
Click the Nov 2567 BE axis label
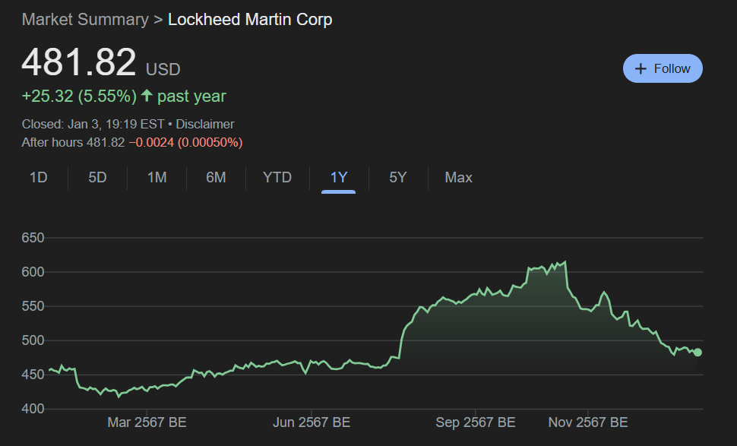coord(588,422)
